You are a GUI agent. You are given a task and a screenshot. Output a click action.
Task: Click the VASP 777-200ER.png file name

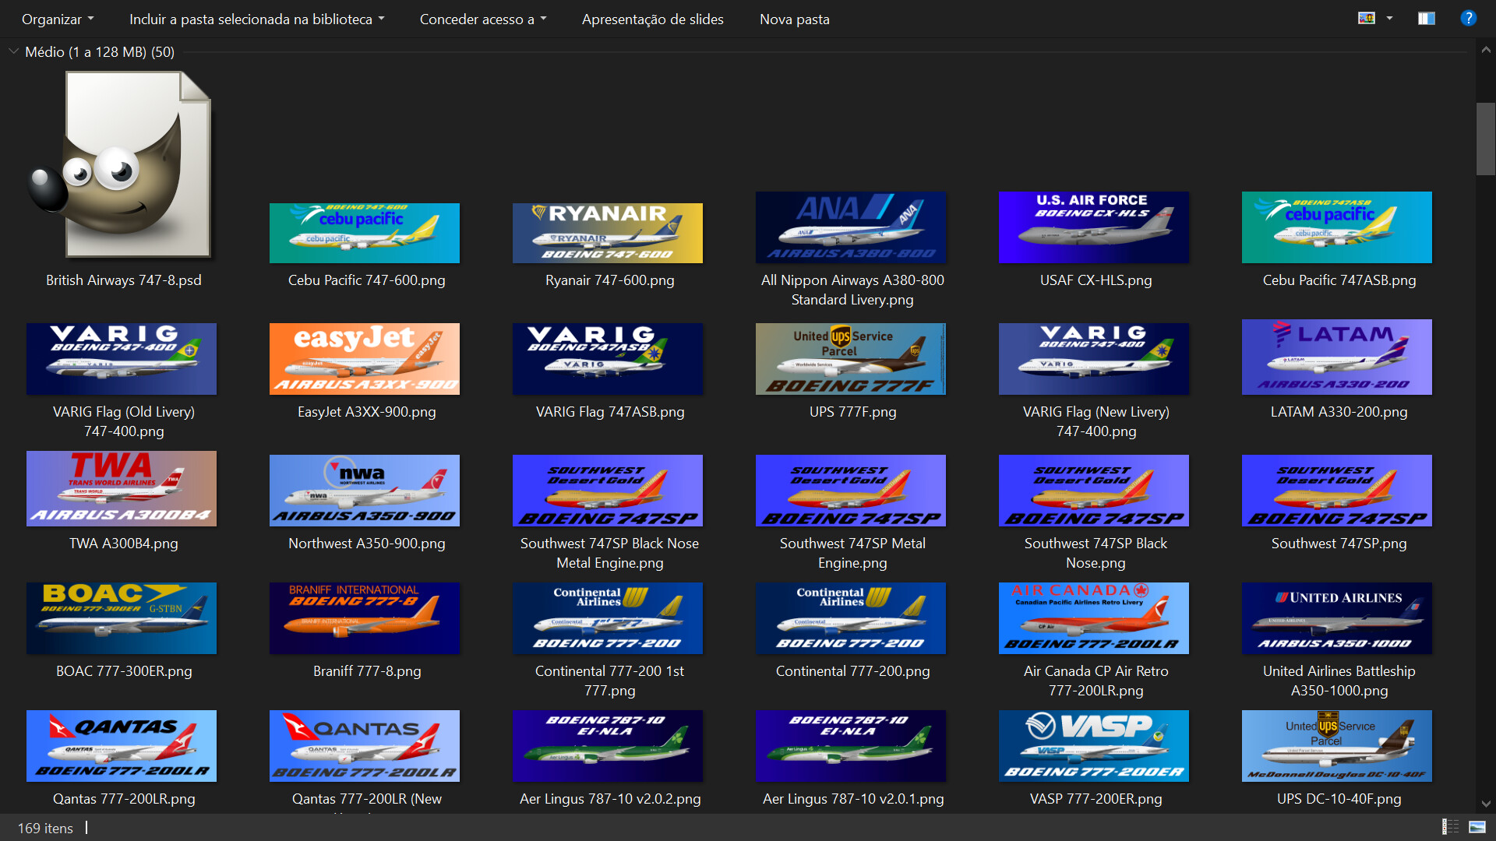(x=1096, y=799)
